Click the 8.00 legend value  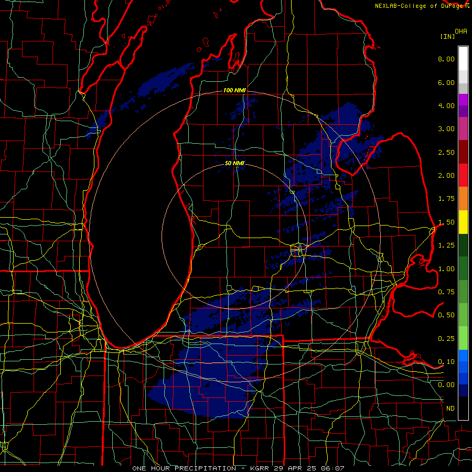[x=446, y=59]
